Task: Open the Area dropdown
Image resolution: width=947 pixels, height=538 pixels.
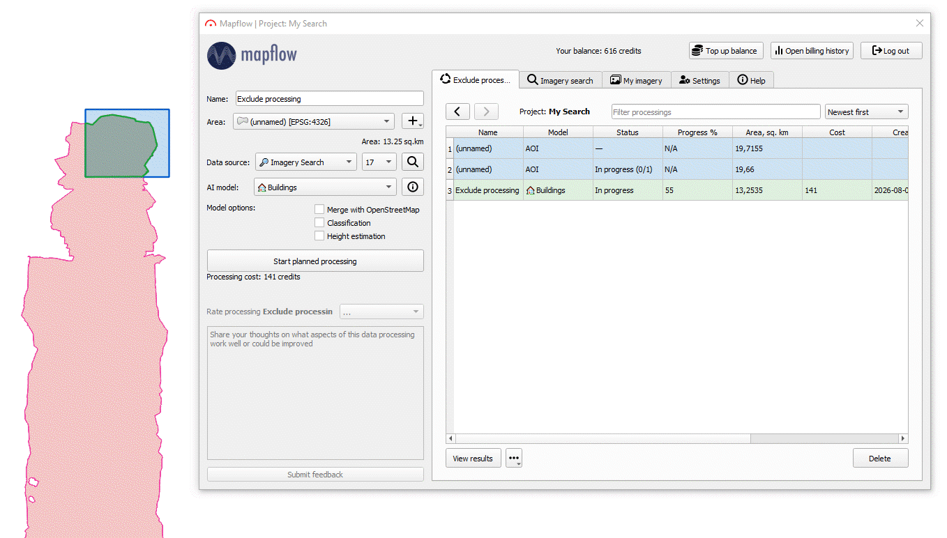Action: (314, 122)
